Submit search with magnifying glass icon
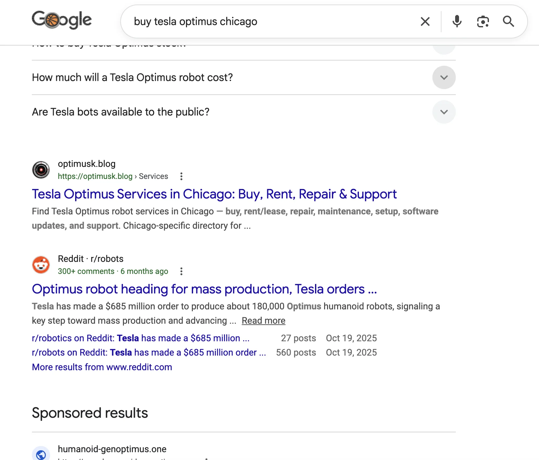Image resolution: width=539 pixels, height=460 pixels. coord(508,21)
